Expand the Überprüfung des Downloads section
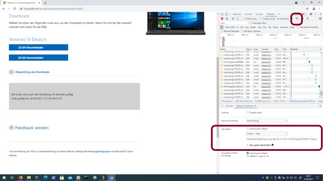 tap(29, 72)
